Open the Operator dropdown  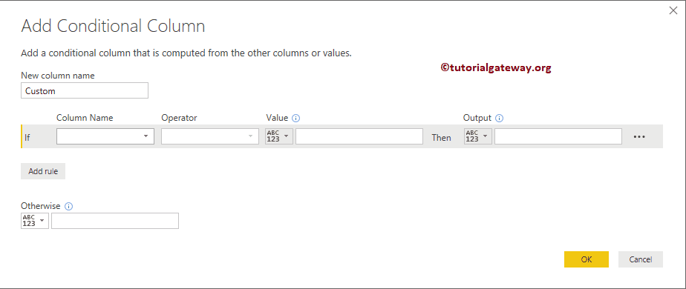210,136
